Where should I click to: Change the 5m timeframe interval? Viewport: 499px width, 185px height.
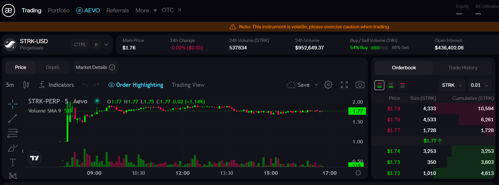10,85
